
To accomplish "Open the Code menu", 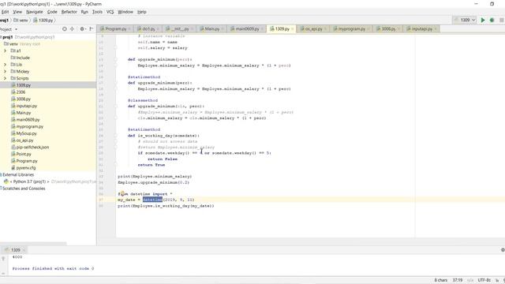I will pos(52,12).
